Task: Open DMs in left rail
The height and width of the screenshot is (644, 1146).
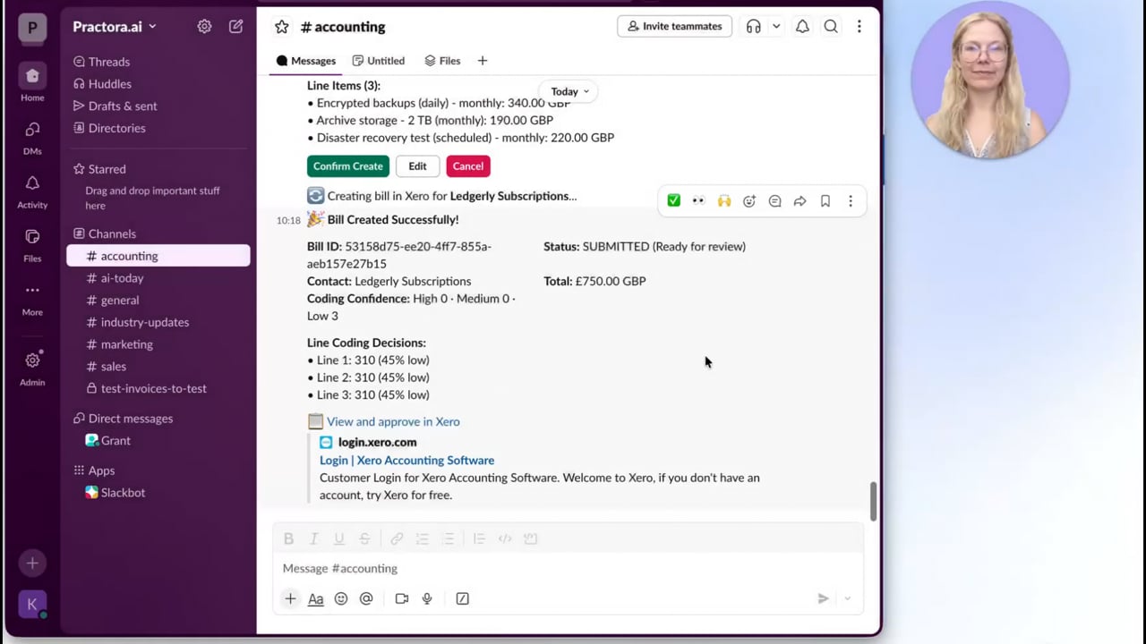Action: click(x=32, y=137)
